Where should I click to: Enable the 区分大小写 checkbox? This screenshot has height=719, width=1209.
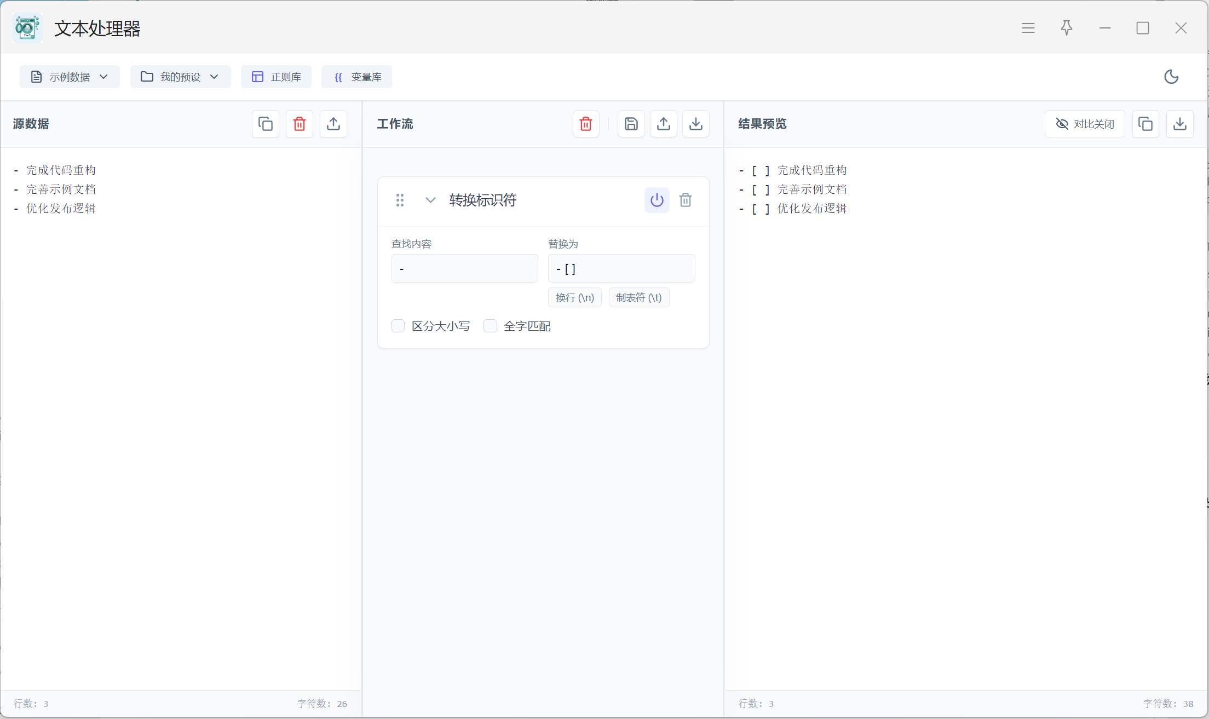[x=398, y=326]
